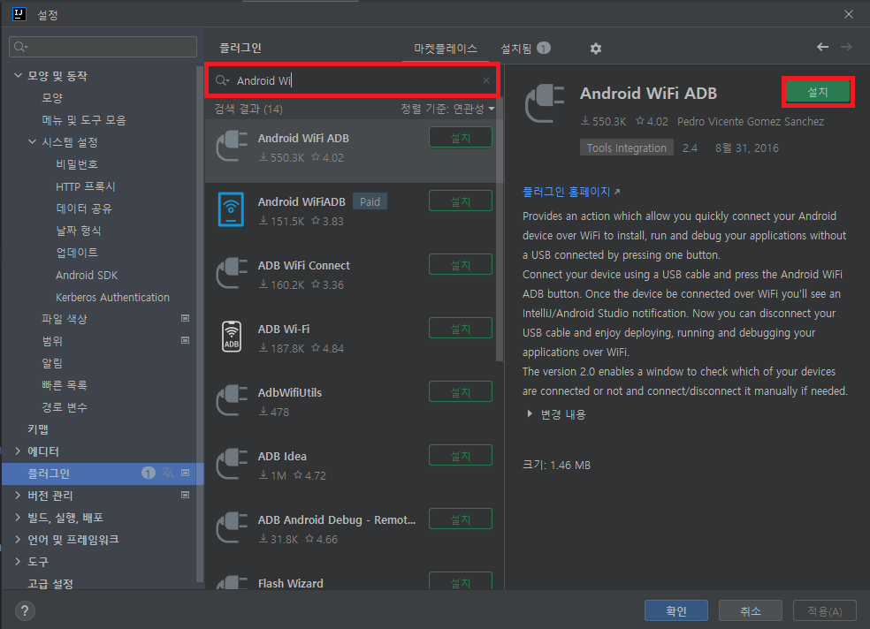The width and height of the screenshot is (870, 629).
Task: Click the ADB Wi-Fi phone icon
Action: pos(232,337)
